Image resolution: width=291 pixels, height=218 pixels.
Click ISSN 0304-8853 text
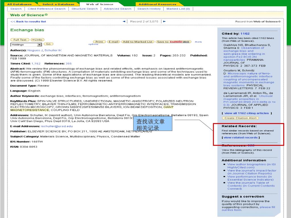24,147
